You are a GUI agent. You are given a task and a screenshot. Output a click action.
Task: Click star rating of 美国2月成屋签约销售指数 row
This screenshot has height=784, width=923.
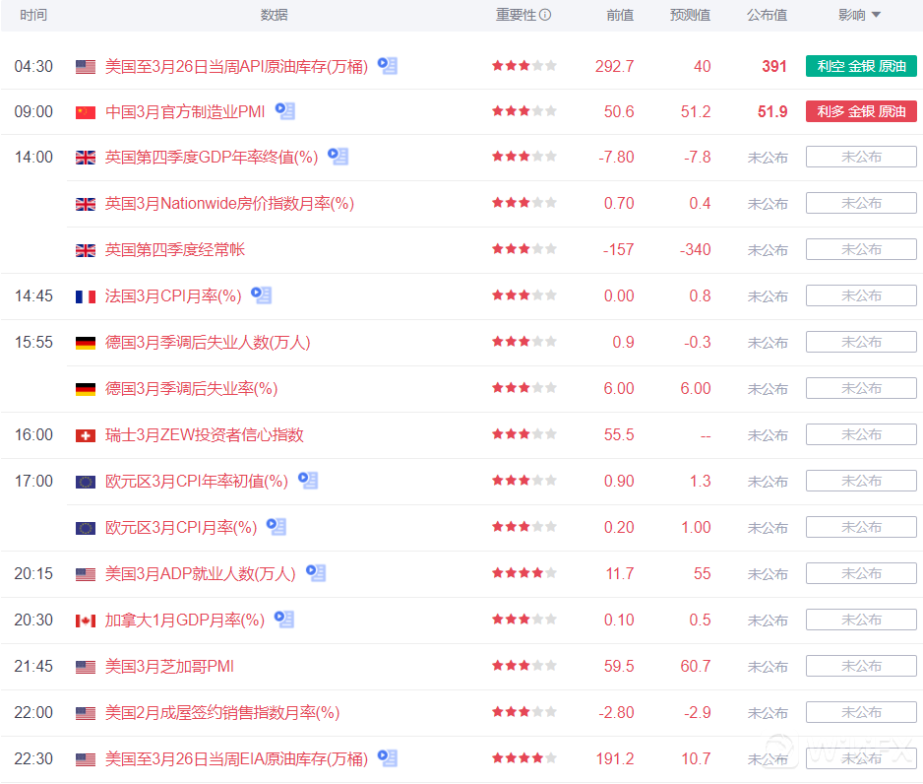(524, 712)
